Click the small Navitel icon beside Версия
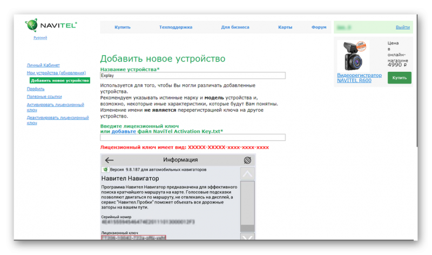This screenshot has height=255, width=432. click(x=105, y=170)
